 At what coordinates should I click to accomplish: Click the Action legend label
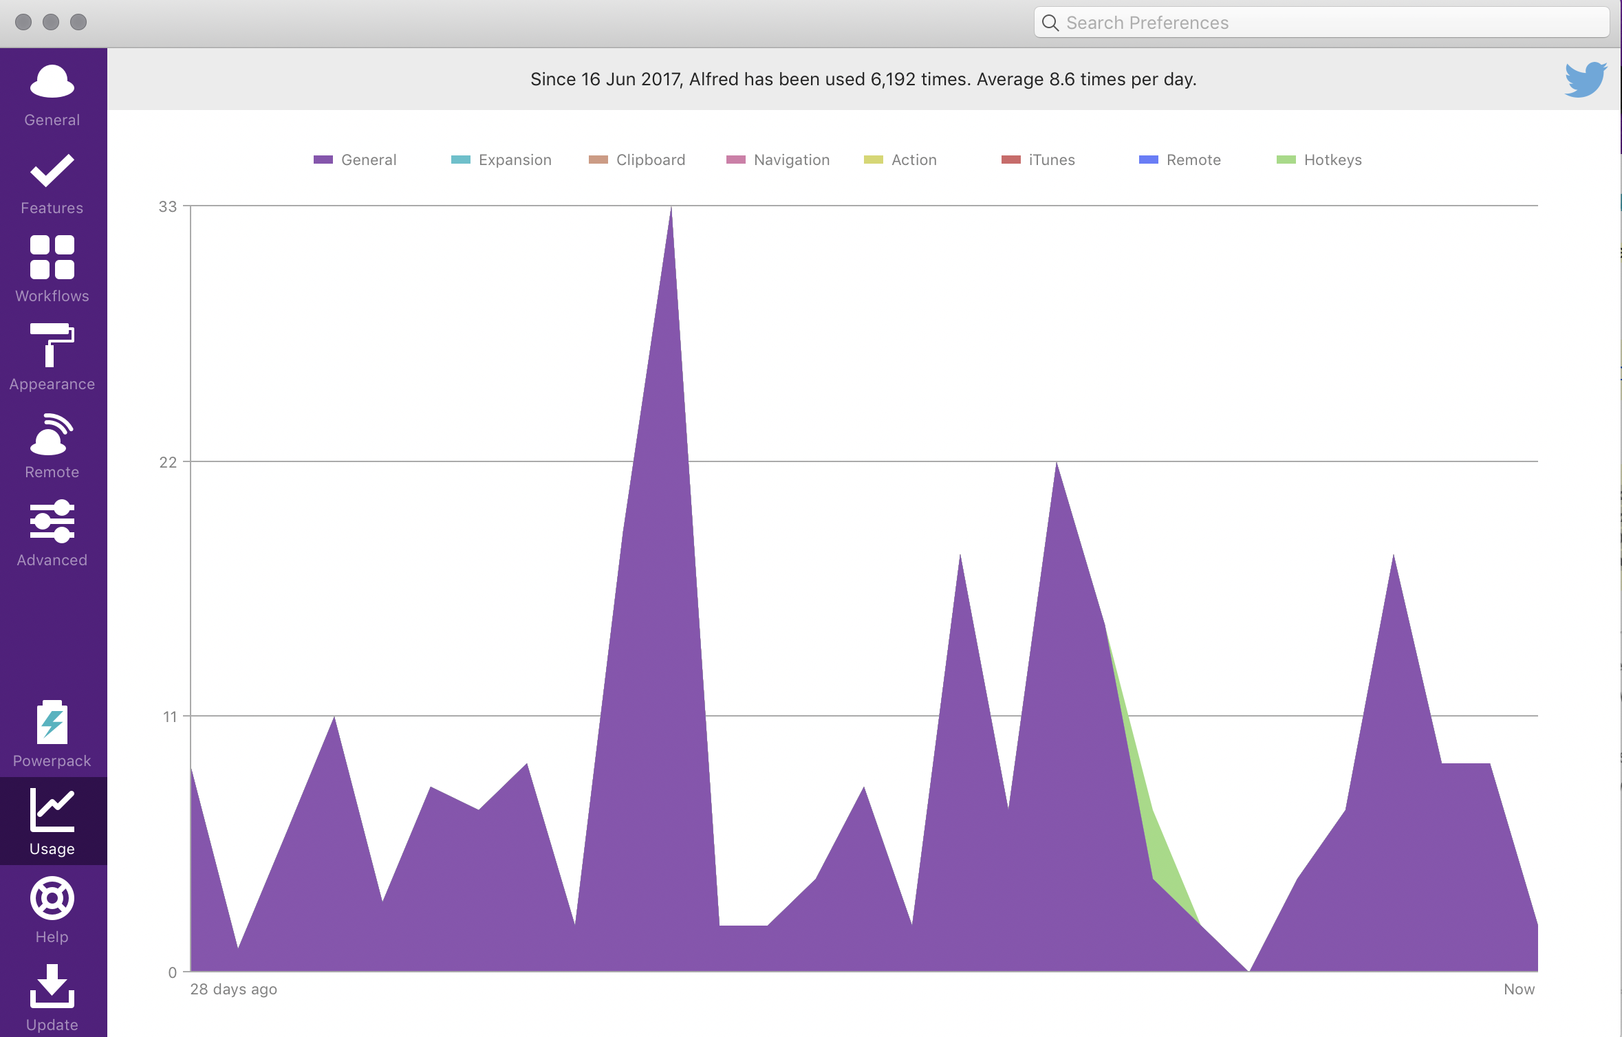[914, 160]
